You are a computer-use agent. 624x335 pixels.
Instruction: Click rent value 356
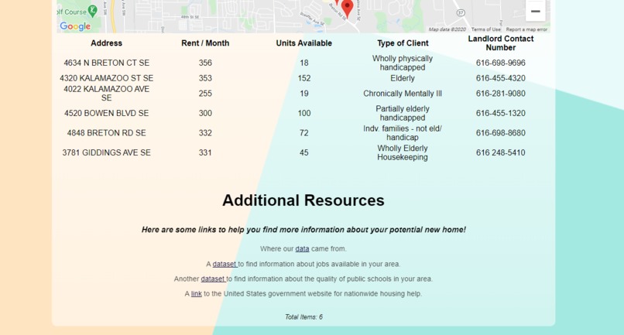[205, 63]
